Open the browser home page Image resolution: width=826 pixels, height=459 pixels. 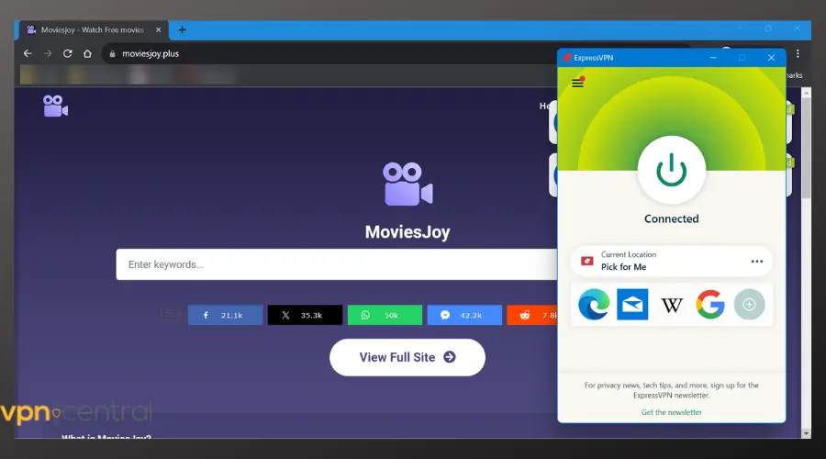[x=87, y=54]
